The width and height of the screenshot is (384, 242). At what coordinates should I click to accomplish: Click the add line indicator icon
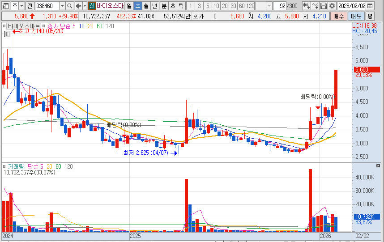(315, 6)
